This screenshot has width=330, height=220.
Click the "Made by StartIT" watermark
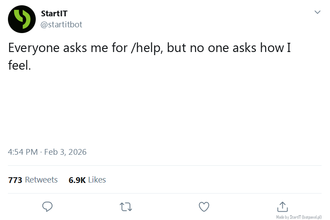(x=289, y=217)
